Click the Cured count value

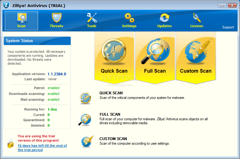[x=48, y=115]
